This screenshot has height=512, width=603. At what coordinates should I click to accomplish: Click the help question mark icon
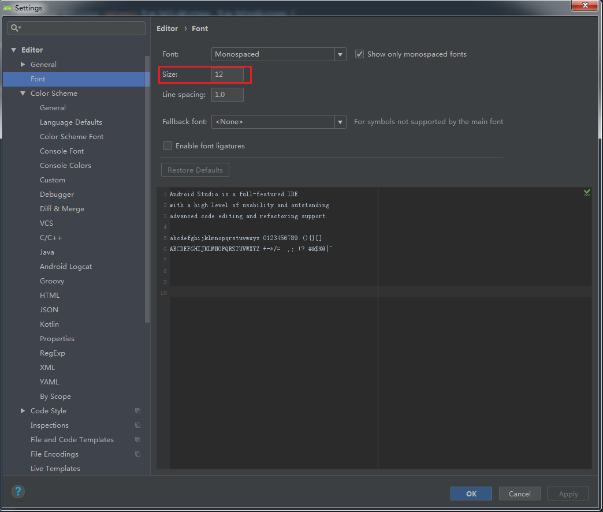click(18, 492)
